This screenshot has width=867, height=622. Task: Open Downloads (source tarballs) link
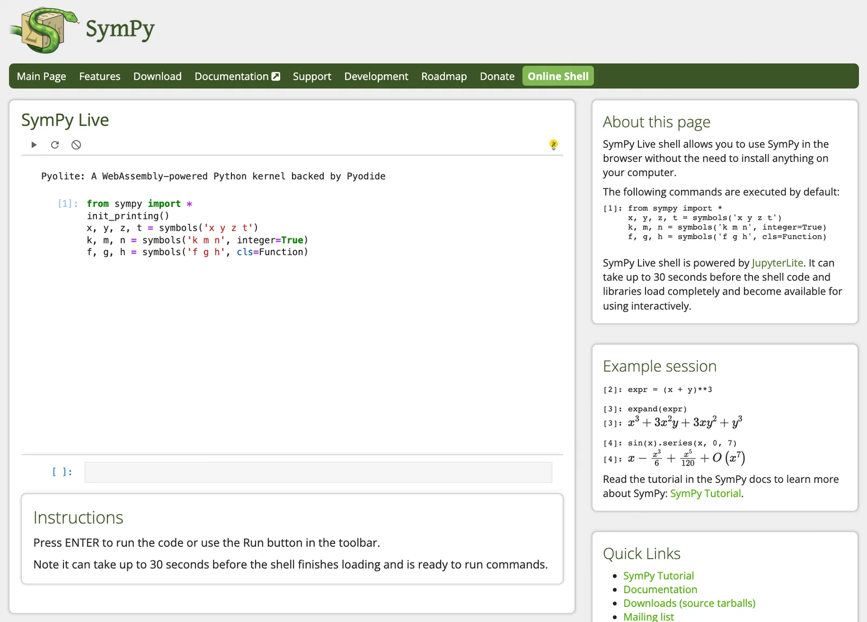coord(689,603)
